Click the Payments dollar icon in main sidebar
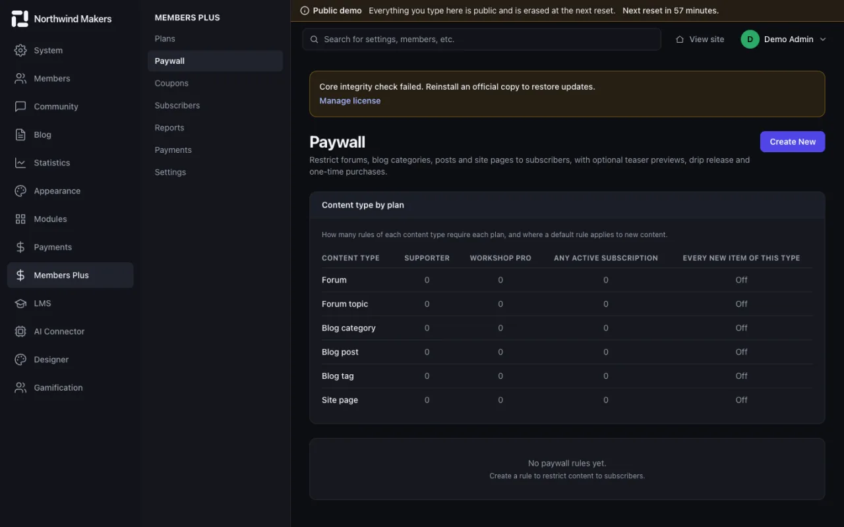 [x=20, y=247]
